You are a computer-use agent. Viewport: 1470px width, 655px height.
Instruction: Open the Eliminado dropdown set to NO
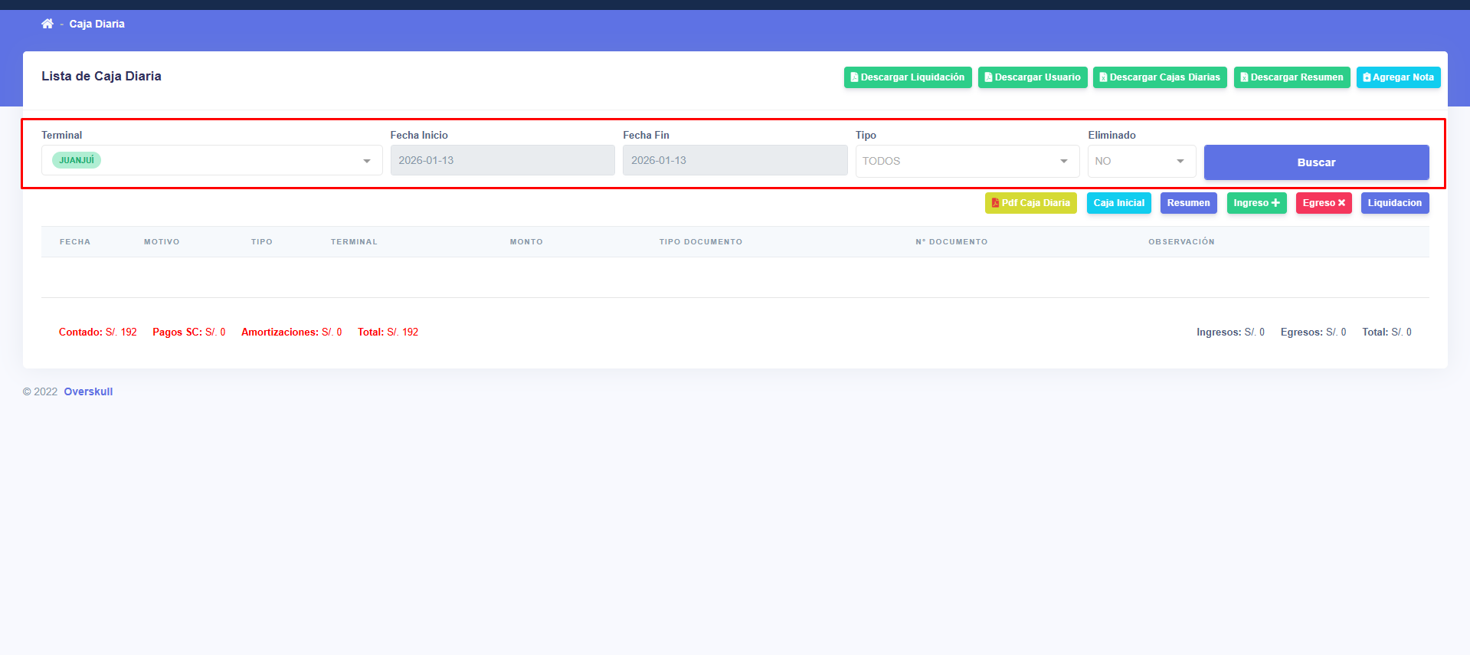tap(1141, 161)
